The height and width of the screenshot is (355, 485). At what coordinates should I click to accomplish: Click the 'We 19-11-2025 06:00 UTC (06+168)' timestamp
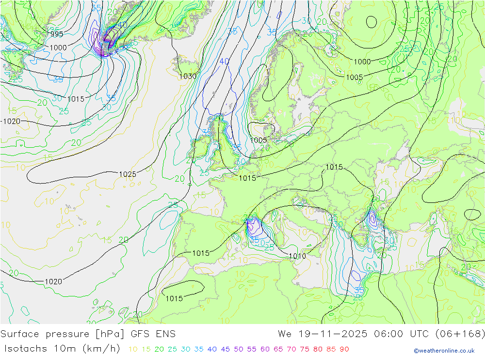coord(381,334)
